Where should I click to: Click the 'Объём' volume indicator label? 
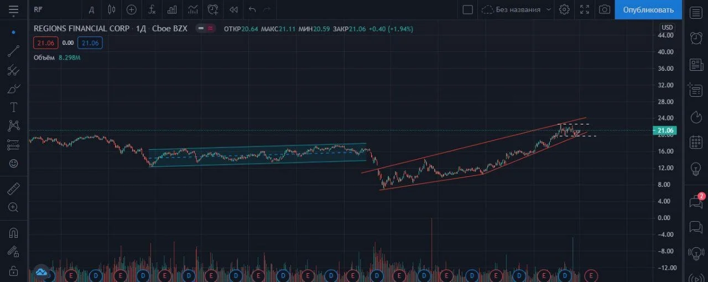tap(44, 58)
